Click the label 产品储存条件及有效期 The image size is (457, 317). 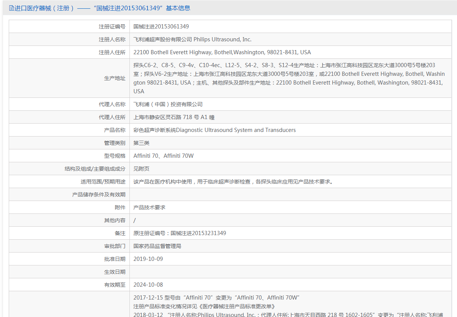pos(99,195)
